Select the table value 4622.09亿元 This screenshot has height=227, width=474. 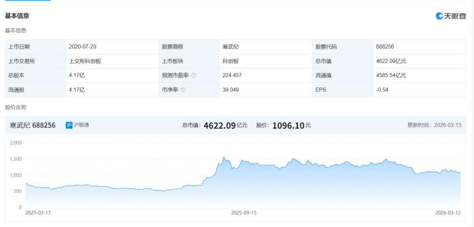[x=391, y=61]
